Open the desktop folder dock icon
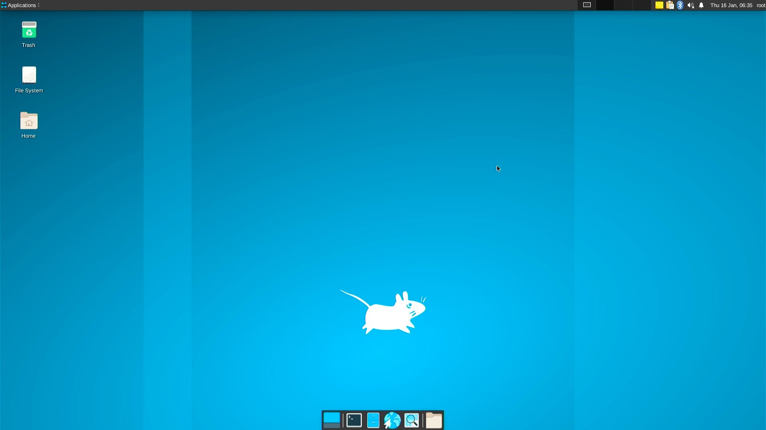766x430 pixels. click(434, 420)
